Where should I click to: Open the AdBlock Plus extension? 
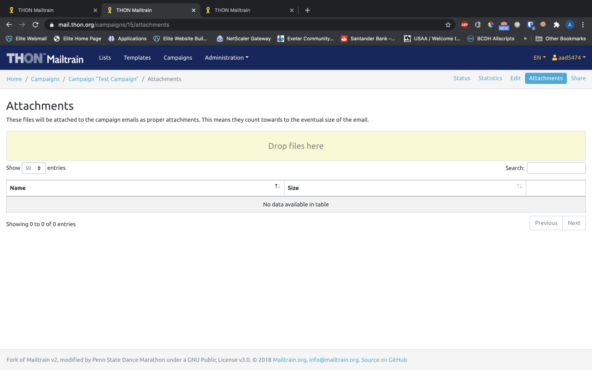[464, 25]
